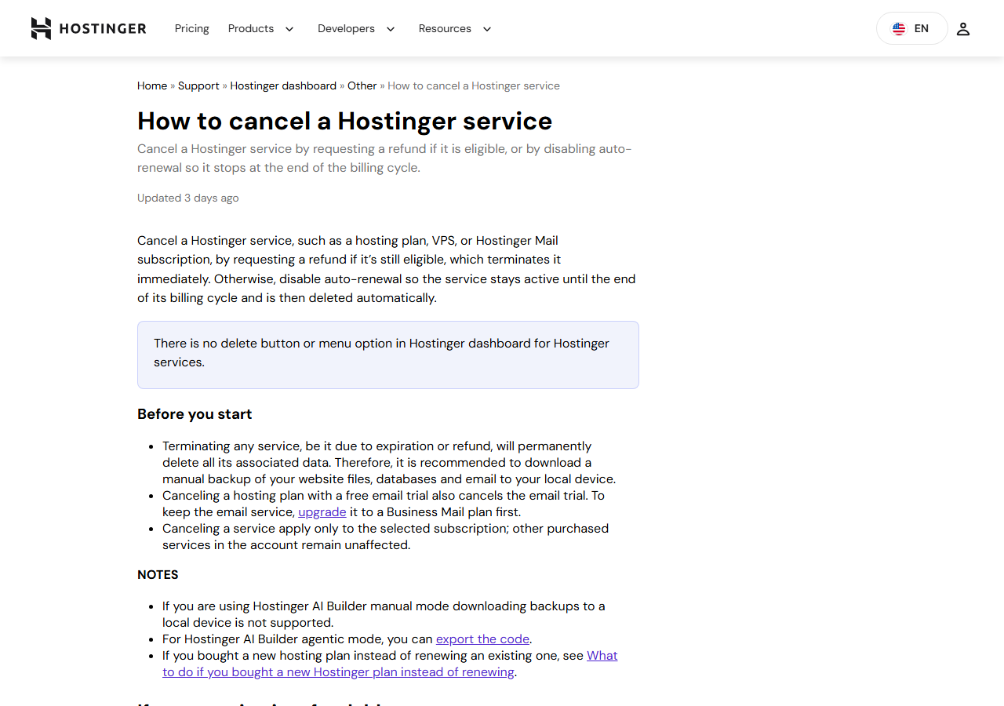Go to Home breadcrumb
Image resolution: width=1004 pixels, height=706 pixels.
pyautogui.click(x=152, y=86)
